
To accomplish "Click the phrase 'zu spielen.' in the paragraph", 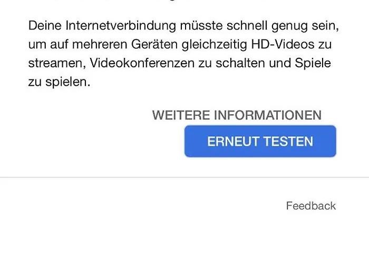I will [59, 82].
